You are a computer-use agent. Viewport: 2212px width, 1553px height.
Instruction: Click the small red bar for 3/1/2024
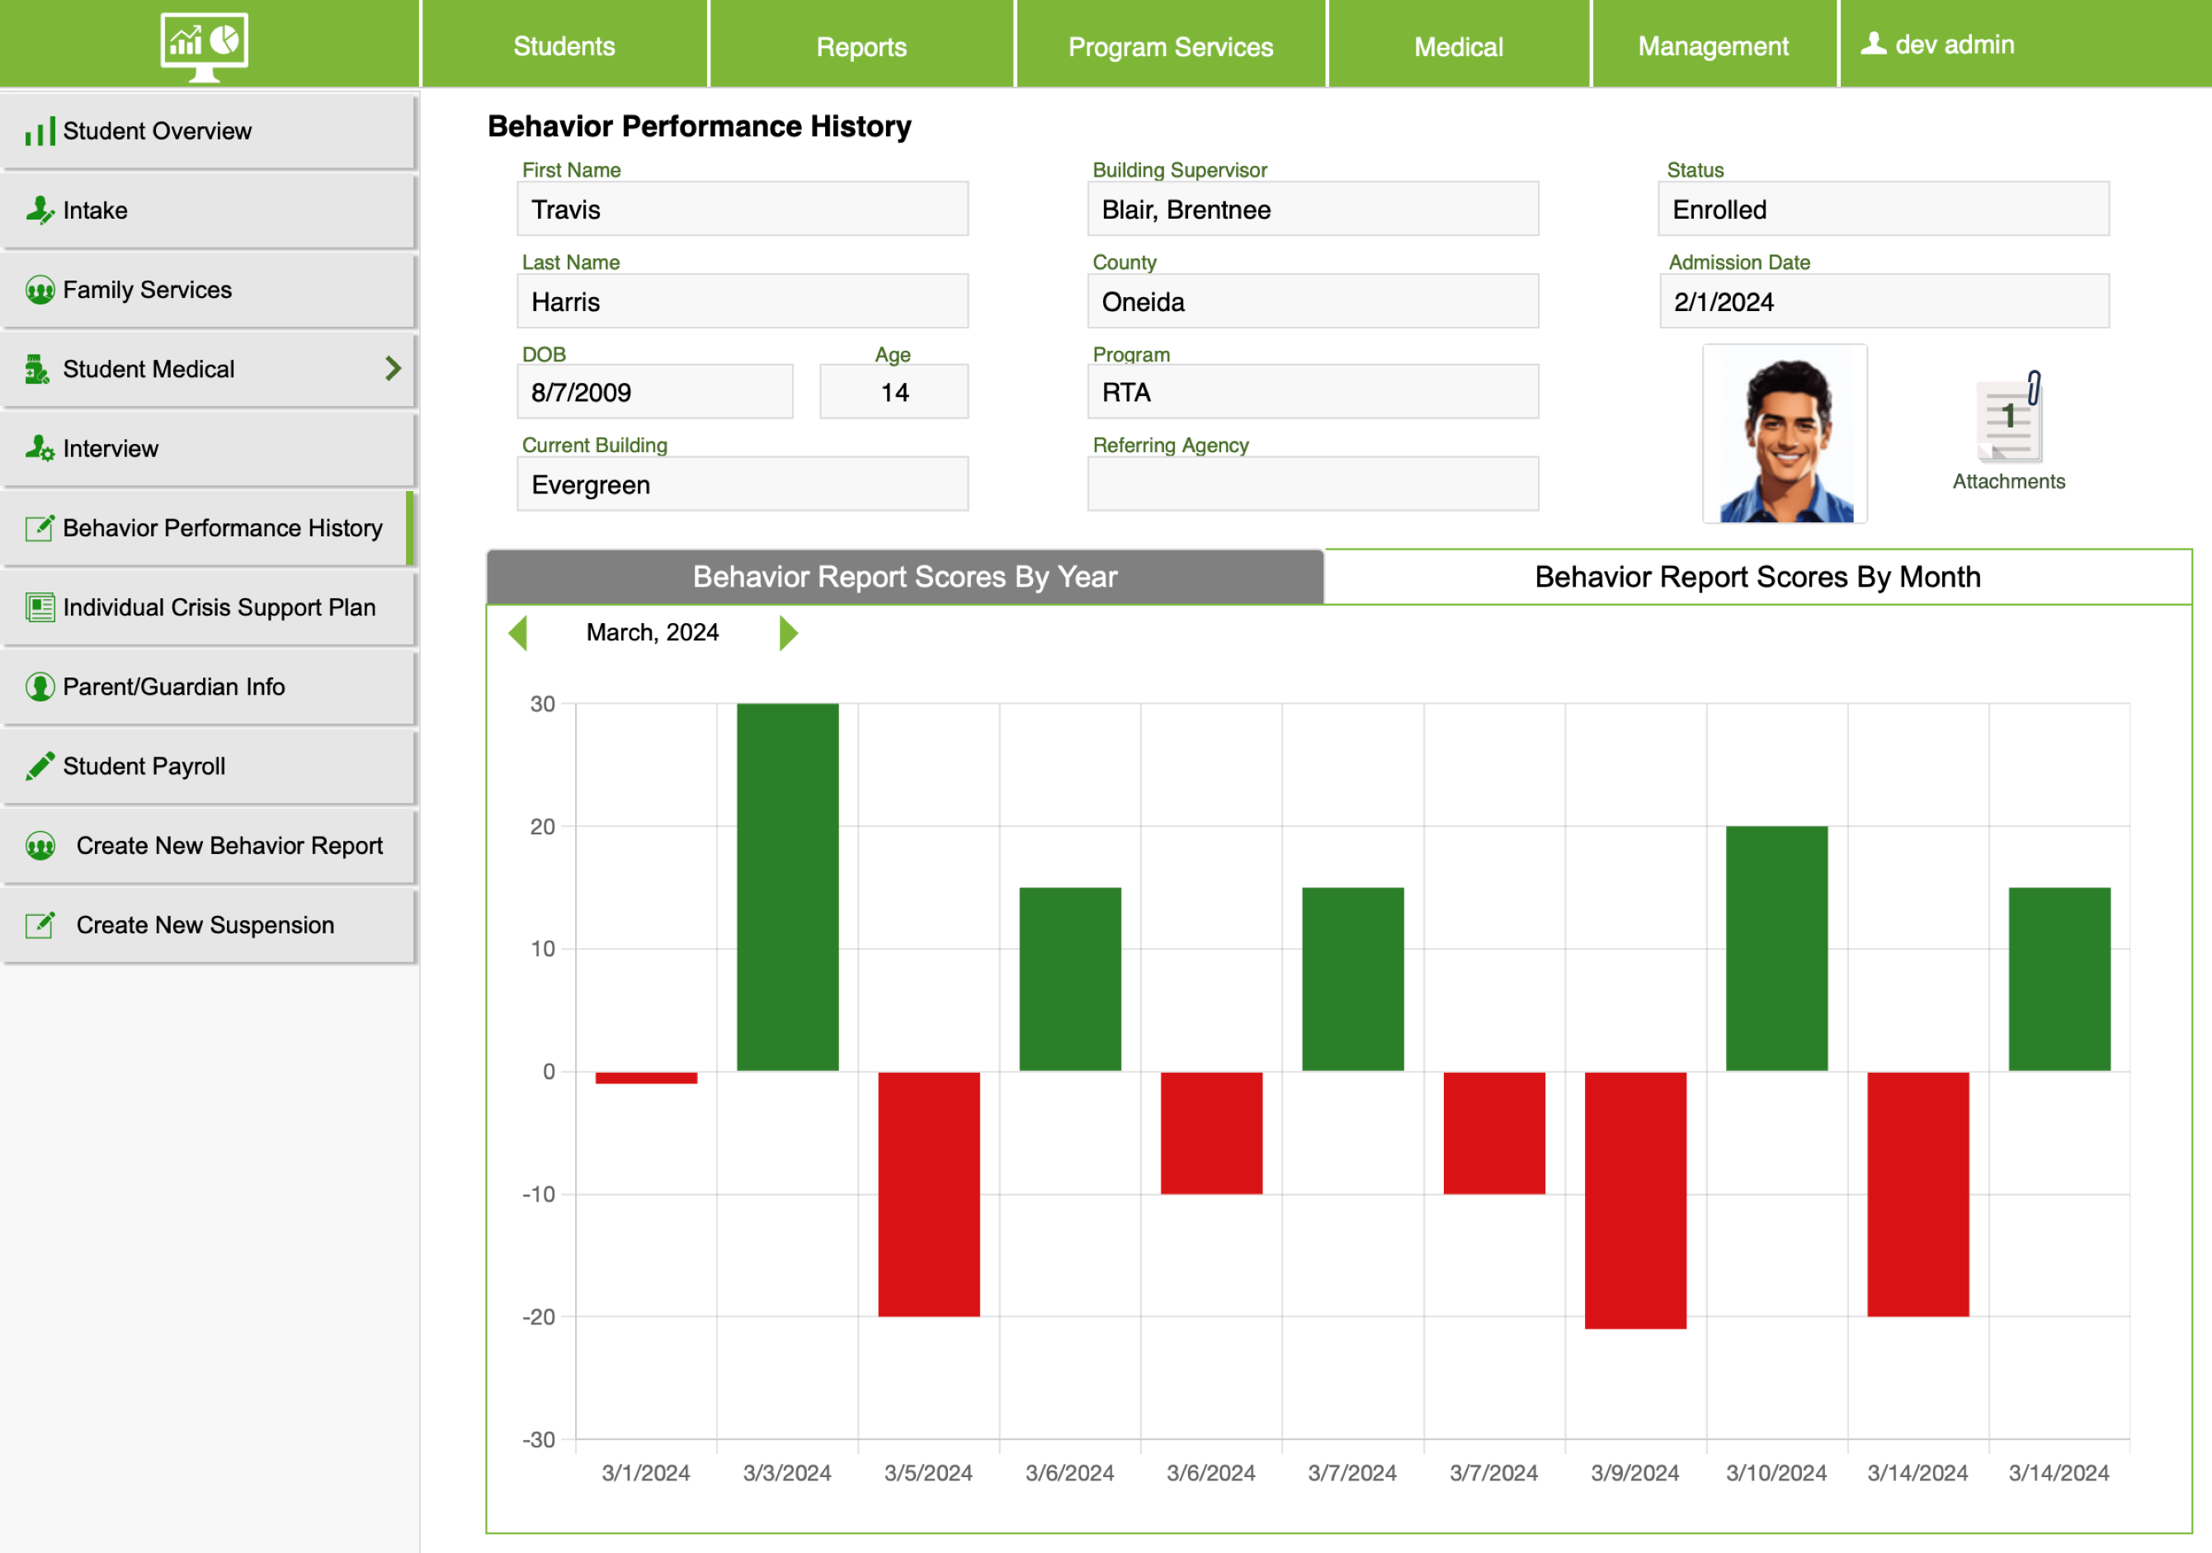[645, 1078]
